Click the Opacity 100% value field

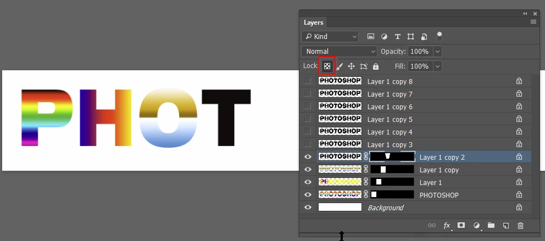pyautogui.click(x=421, y=52)
